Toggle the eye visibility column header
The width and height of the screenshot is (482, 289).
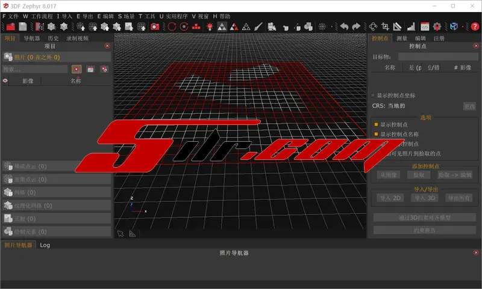coord(5,81)
